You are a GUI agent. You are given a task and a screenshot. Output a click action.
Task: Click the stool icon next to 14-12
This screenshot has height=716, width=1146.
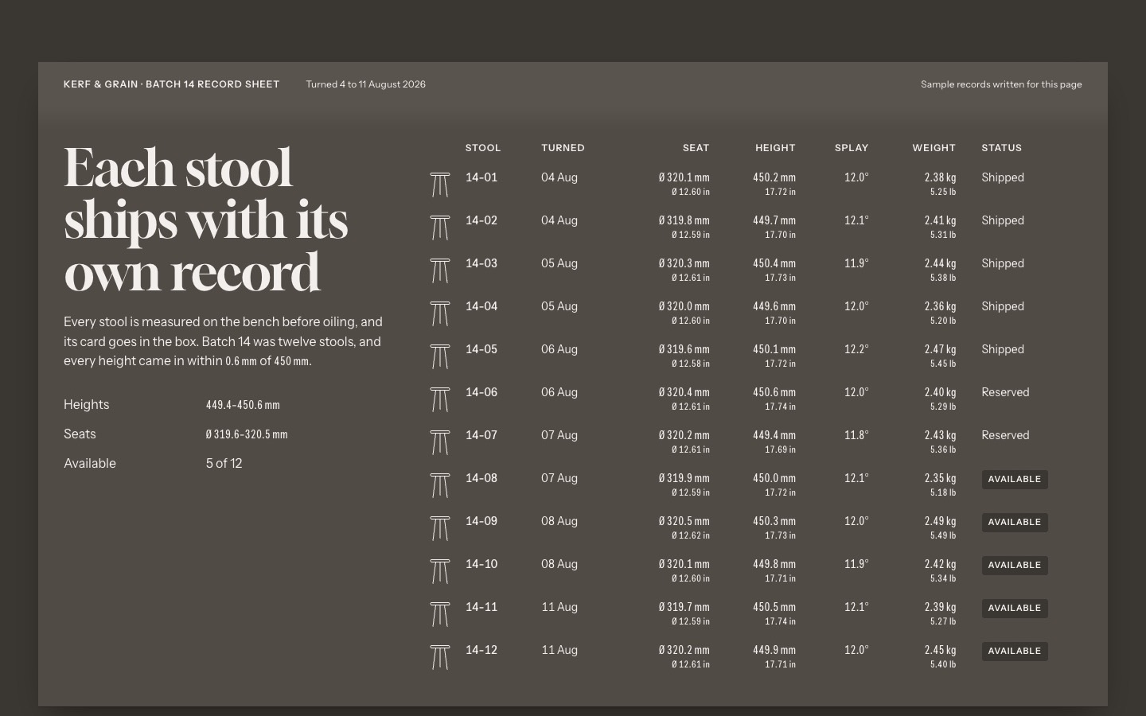440,657
